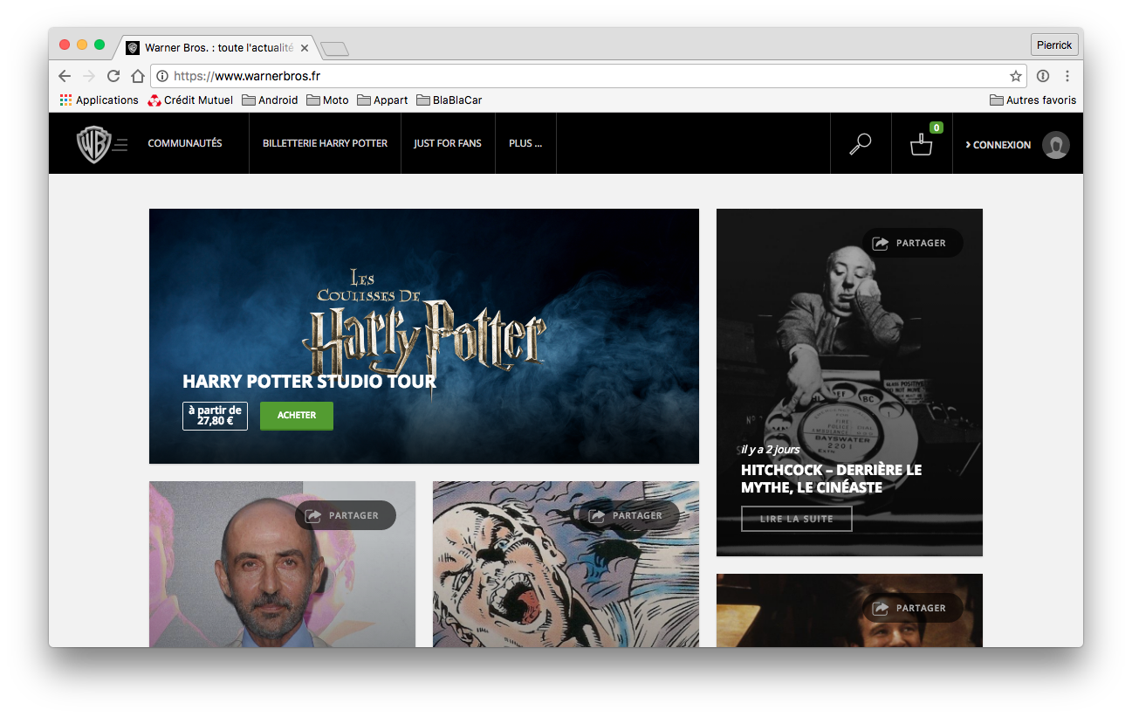The image size is (1132, 717).
Task: Close the Warner Bros. tab
Action: pyautogui.click(x=305, y=48)
